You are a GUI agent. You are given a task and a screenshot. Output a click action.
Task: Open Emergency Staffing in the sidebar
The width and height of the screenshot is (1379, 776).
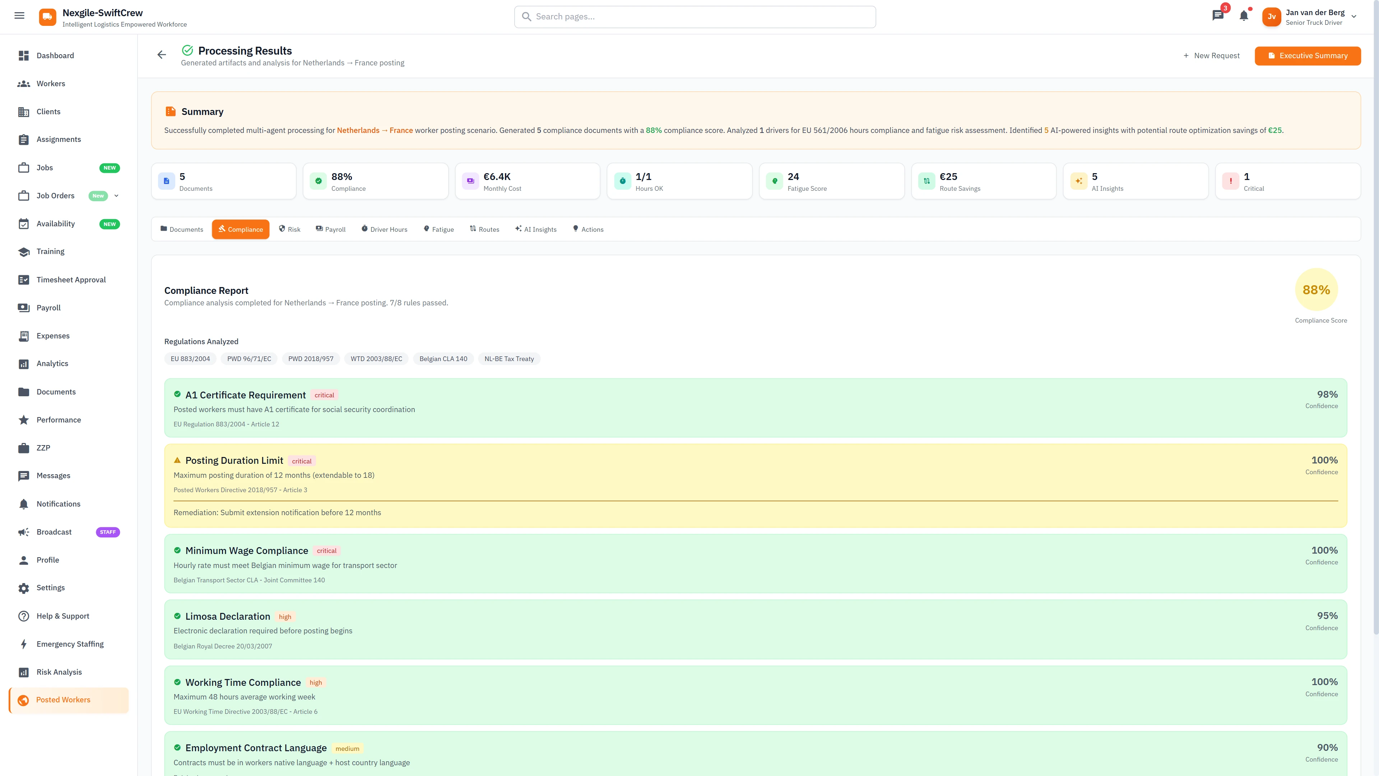tap(70, 644)
